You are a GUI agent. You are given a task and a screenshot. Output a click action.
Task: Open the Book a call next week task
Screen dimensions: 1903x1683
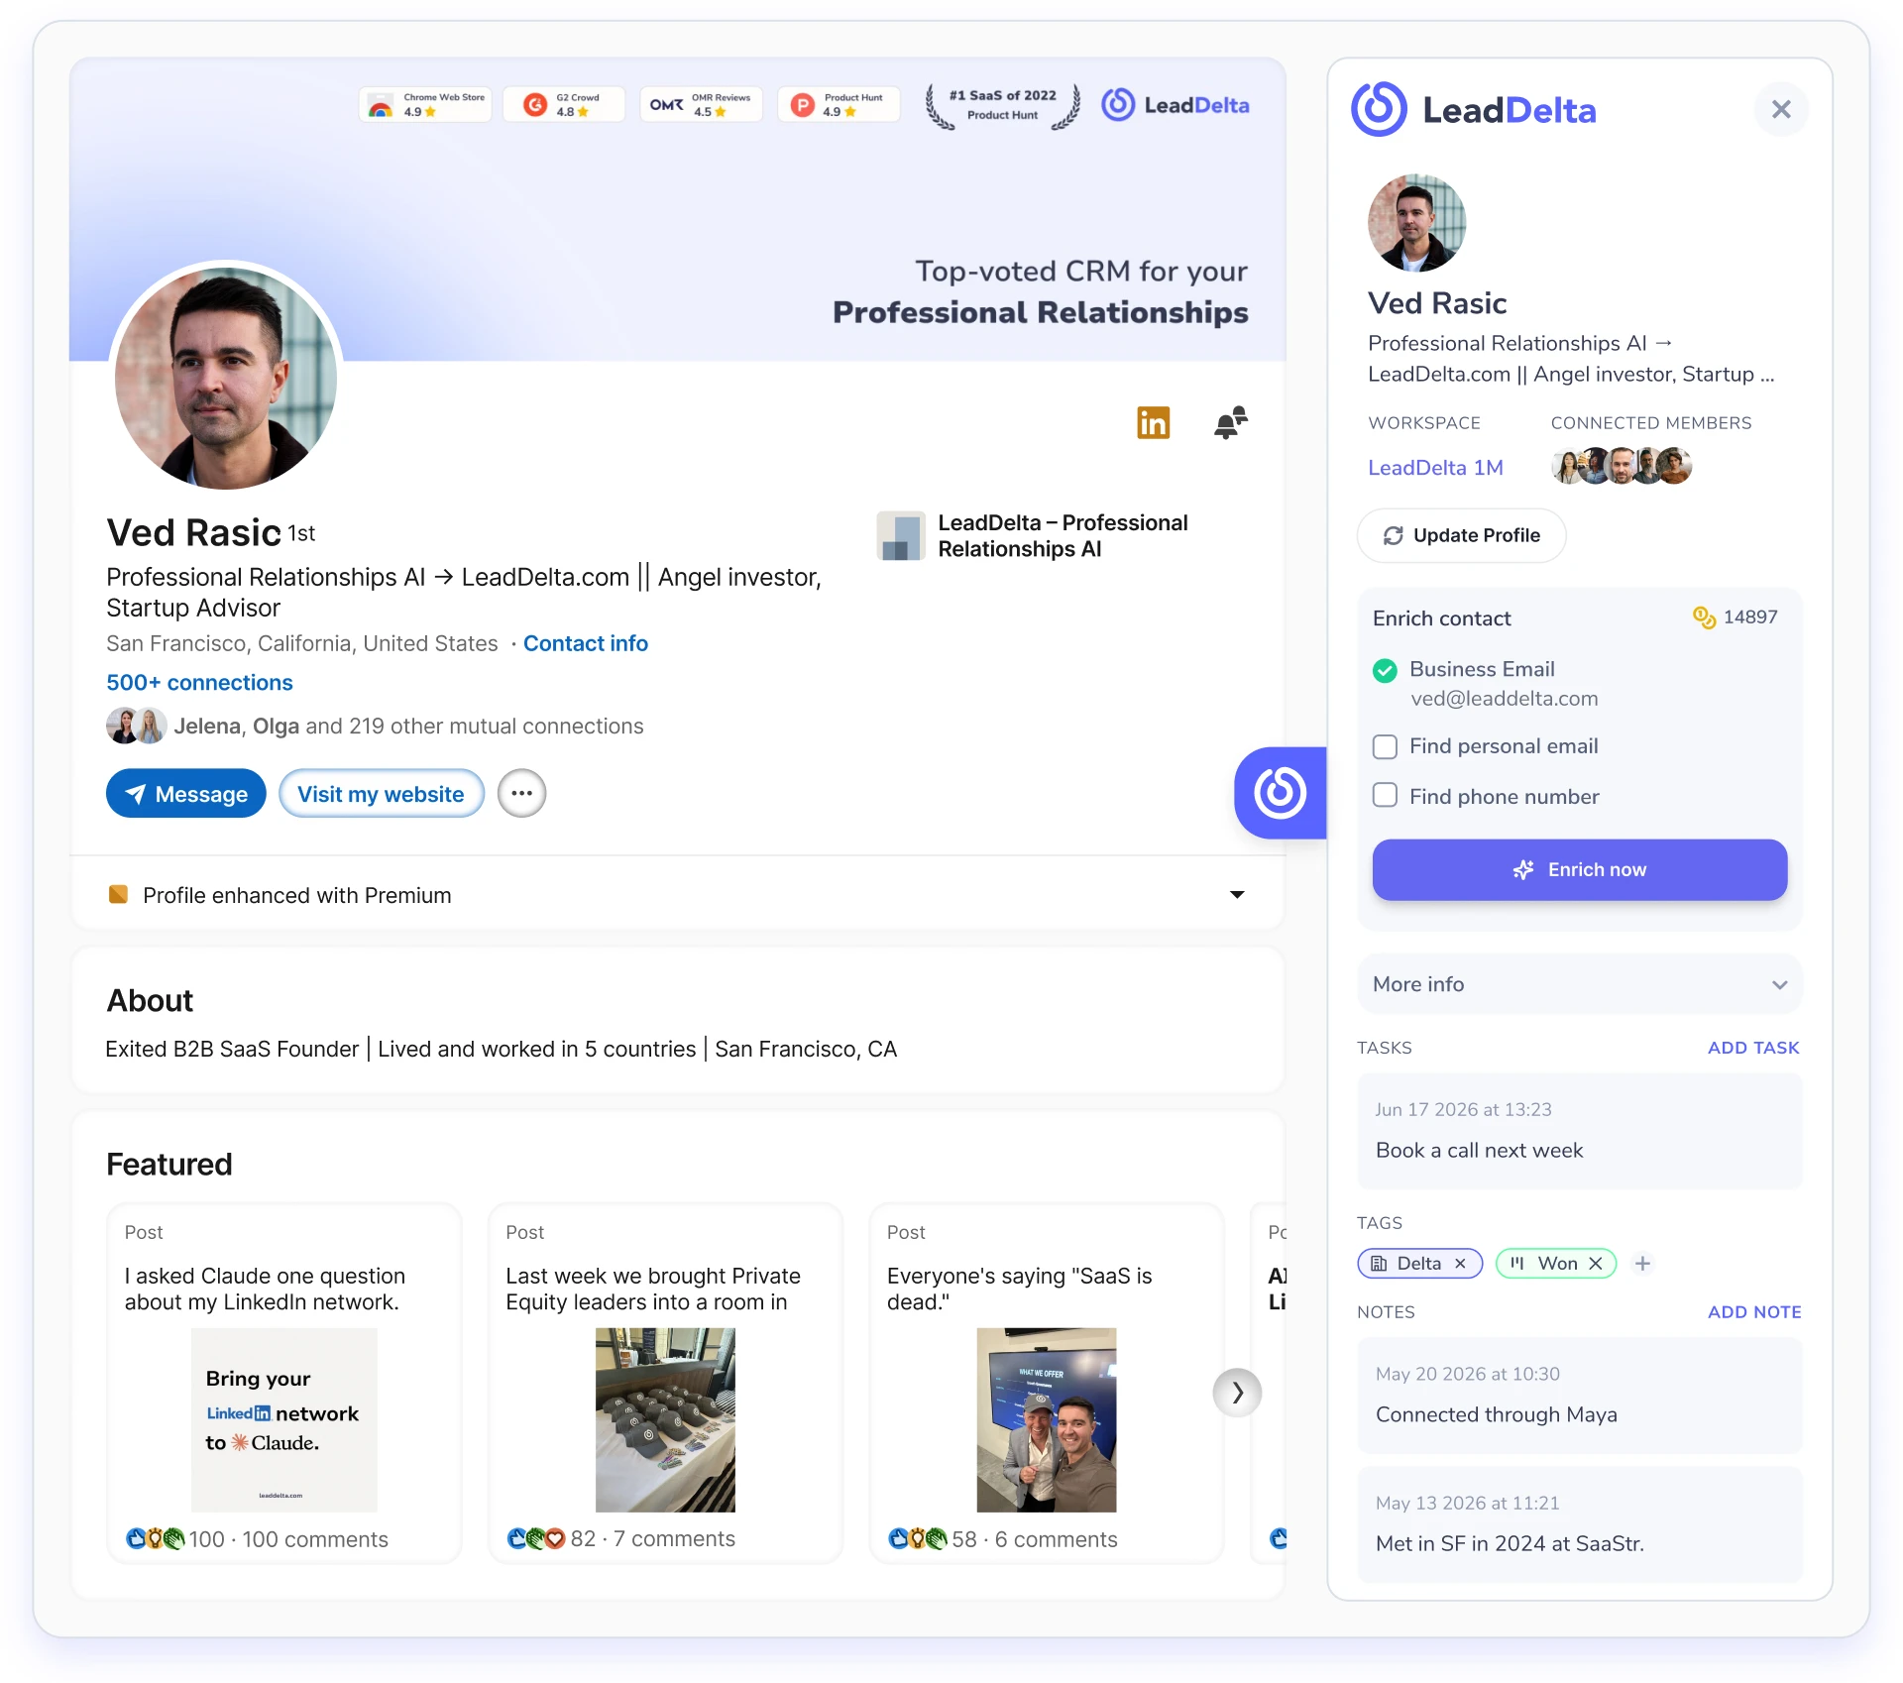(x=1579, y=1131)
